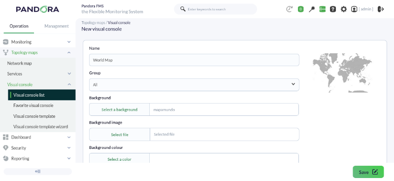Open the admin user profile icon

point(354,9)
